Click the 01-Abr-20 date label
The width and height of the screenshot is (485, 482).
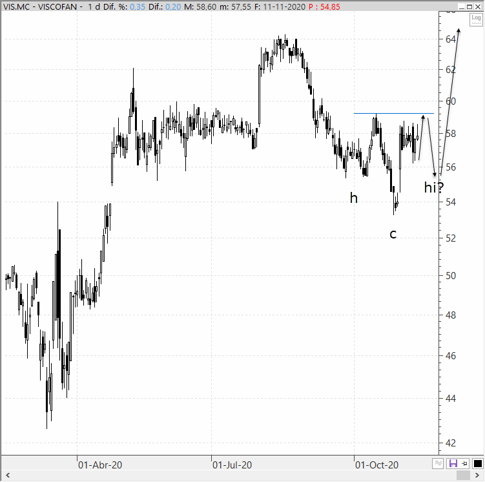pos(100,465)
